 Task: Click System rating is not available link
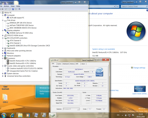coord(104,49)
